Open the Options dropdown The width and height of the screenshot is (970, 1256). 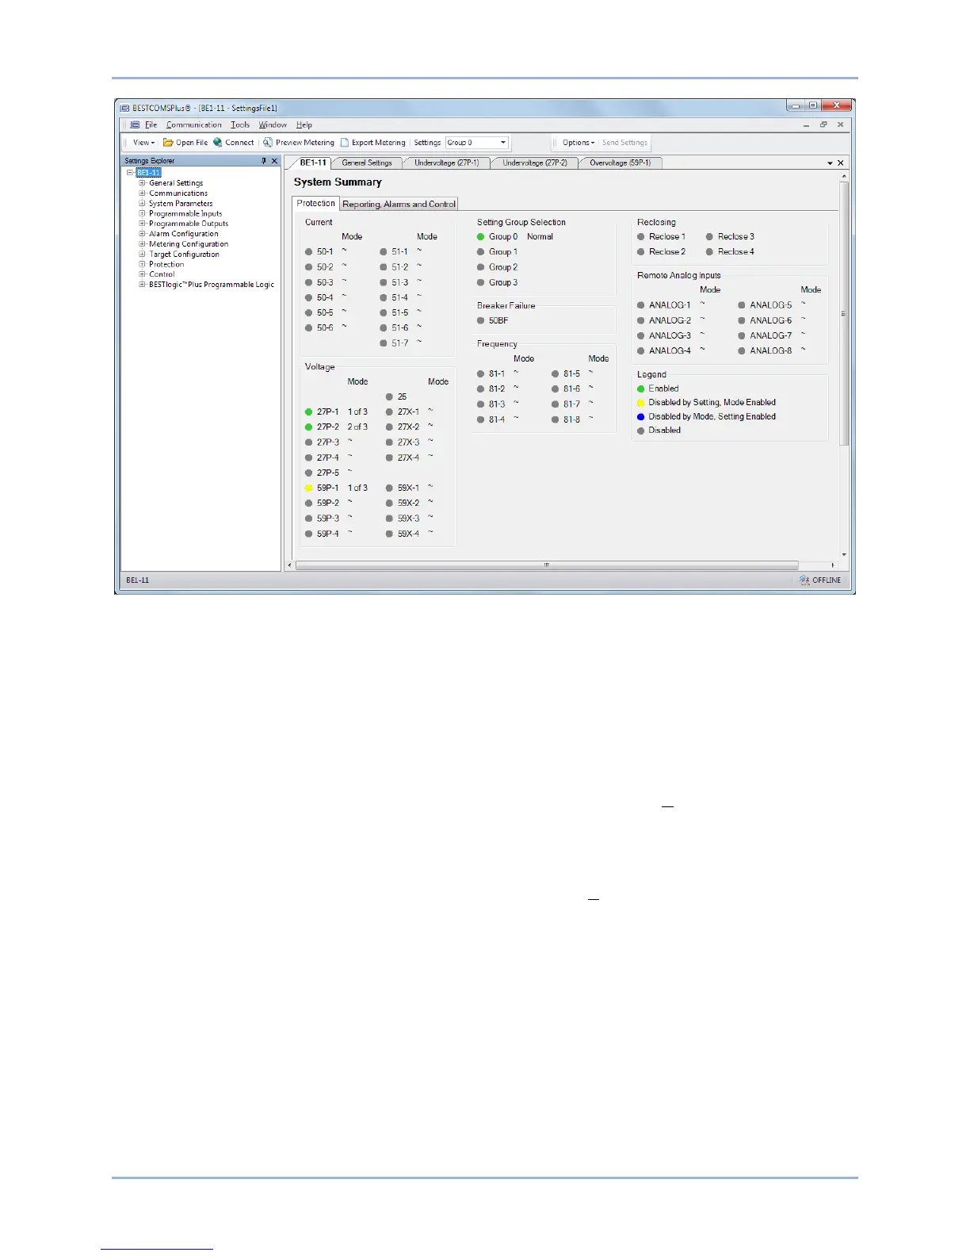[x=578, y=143]
